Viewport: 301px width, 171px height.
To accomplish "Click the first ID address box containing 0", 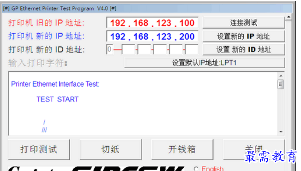I will click(x=109, y=49).
